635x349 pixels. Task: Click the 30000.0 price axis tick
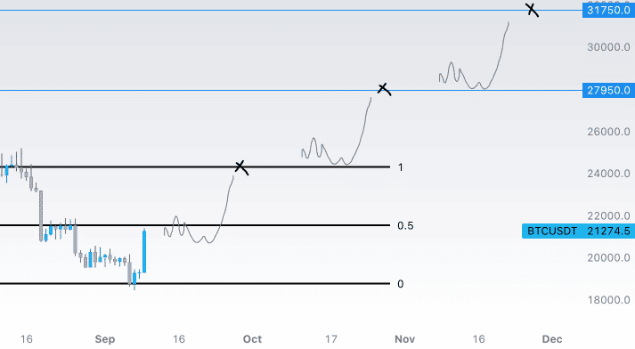(x=608, y=47)
